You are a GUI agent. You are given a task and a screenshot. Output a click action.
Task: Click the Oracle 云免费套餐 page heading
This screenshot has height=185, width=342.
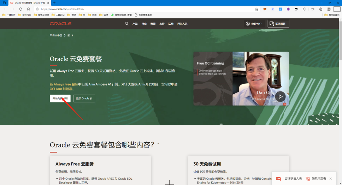(x=76, y=59)
